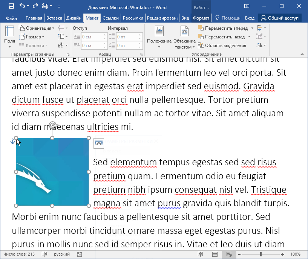Redo the last action
Viewport: 308px width, 259px height.
tap(35, 6)
